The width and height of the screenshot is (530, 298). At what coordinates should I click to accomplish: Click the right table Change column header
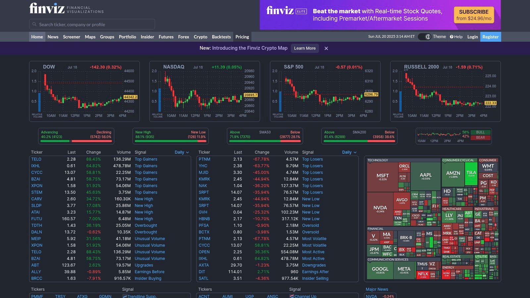[x=262, y=152]
